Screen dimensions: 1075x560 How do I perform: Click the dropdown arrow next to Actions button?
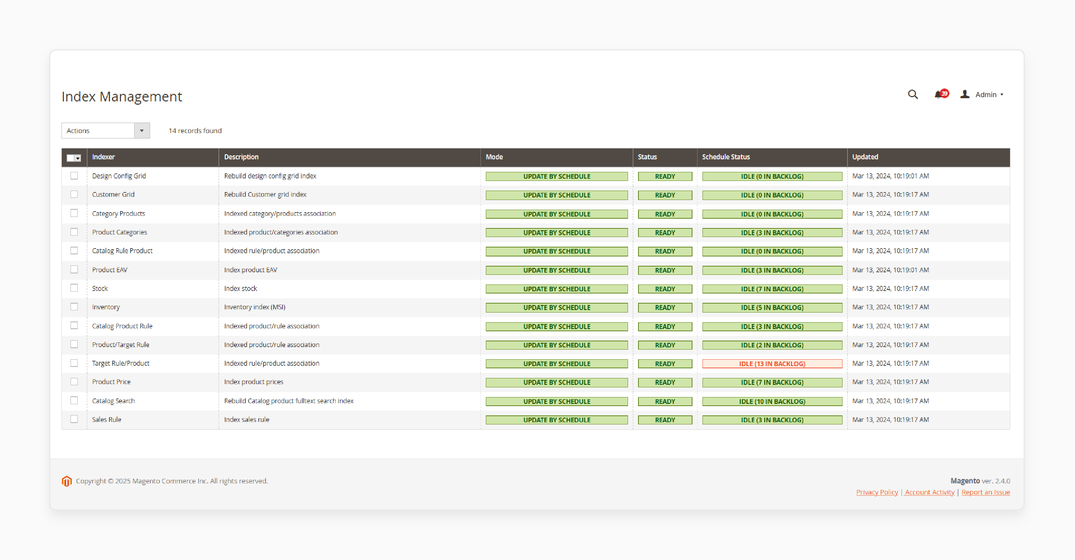(142, 130)
